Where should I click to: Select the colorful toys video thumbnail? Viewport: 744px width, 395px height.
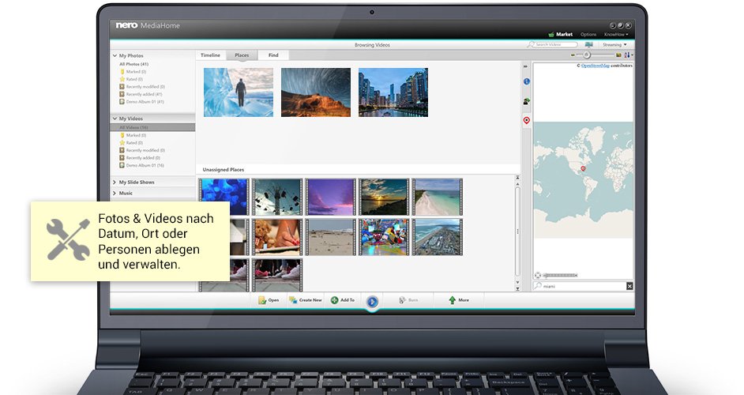383,237
